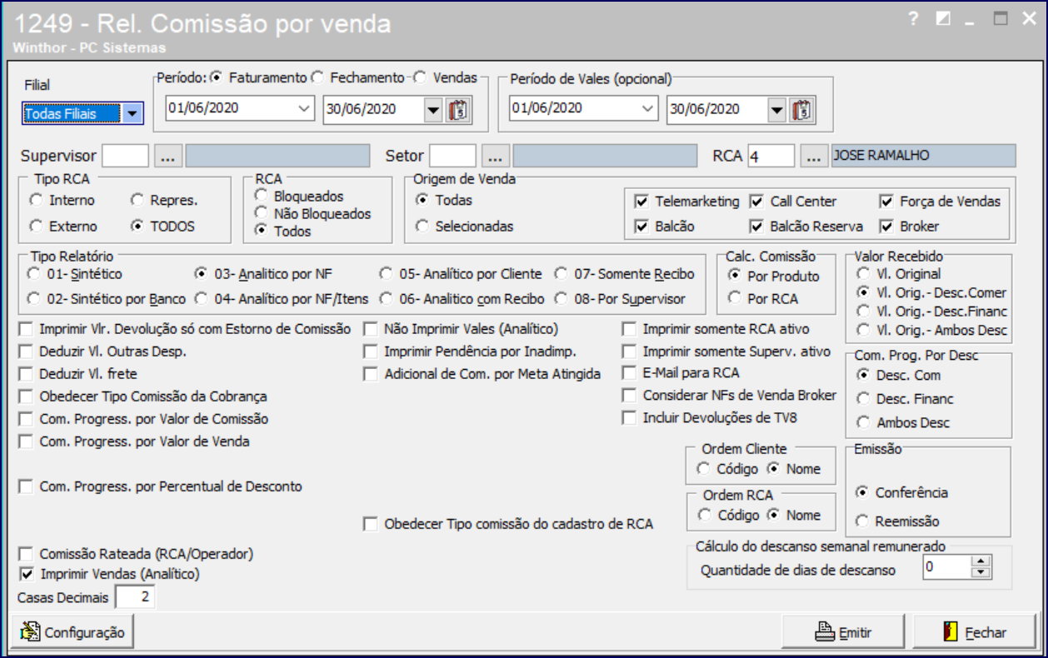
Task: Expand Período de Vales start date dropdown
Action: tap(646, 109)
